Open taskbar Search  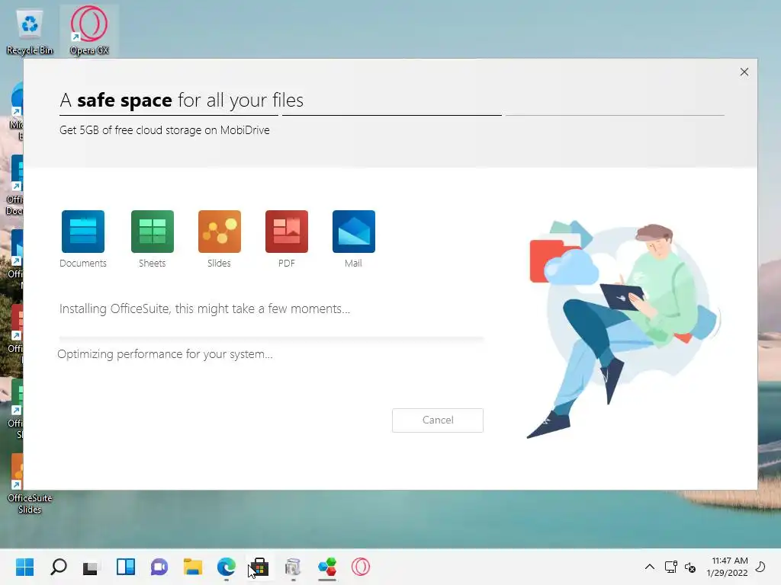click(x=59, y=567)
